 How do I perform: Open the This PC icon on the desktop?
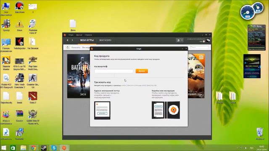coord(6,9)
